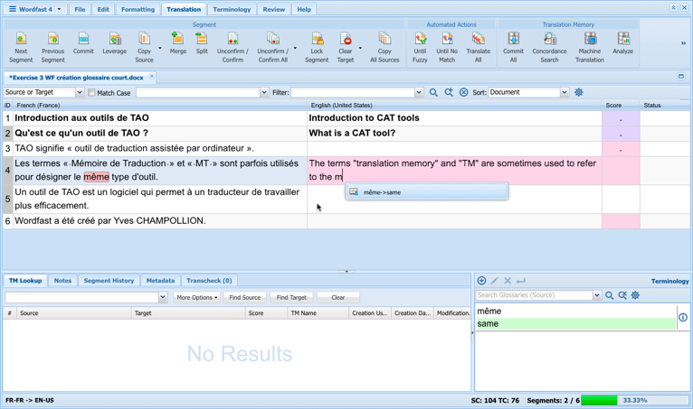Click the green progress bar at 33.33%

[599, 400]
